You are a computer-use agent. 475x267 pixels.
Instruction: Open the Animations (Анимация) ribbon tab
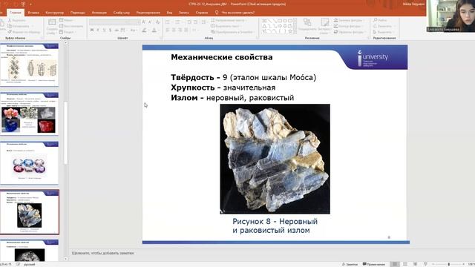click(99, 13)
